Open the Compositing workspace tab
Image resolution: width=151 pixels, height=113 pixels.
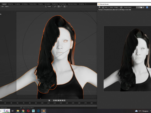click(x=63, y=4)
